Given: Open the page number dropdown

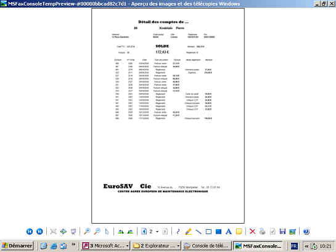Looking at the screenshot, I should pyautogui.click(x=157, y=232).
